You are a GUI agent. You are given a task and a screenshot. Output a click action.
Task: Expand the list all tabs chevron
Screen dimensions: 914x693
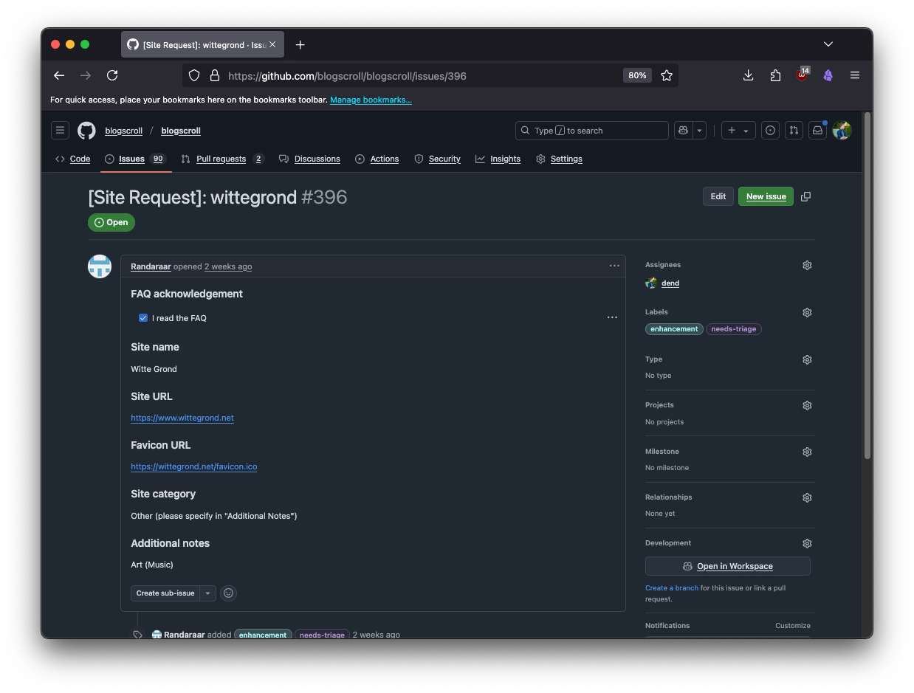pyautogui.click(x=828, y=44)
